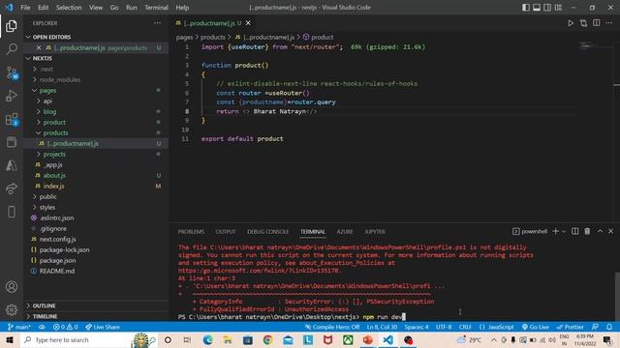
Task: Open terminal launch profile dropdown arrow
Action: (564, 232)
